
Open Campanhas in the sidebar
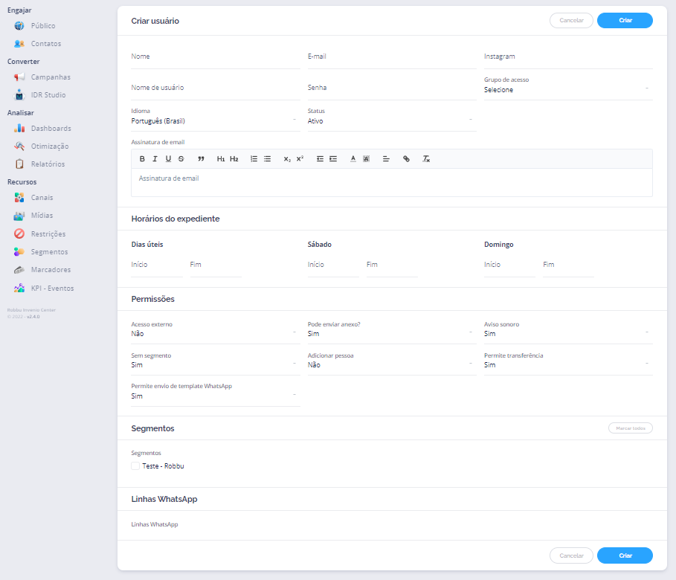51,77
